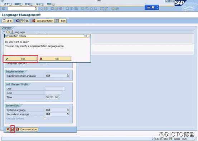The image size is (198, 141).
Task: Click the third icon after the 语言 button
Action: point(27,21)
